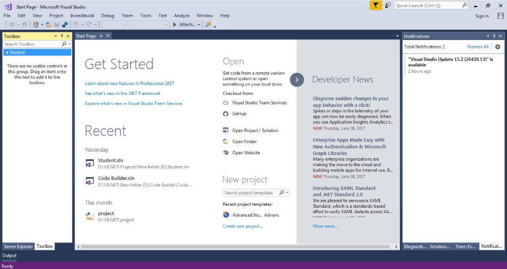Open the Debug menu
The image size is (507, 269).
coord(107,15)
